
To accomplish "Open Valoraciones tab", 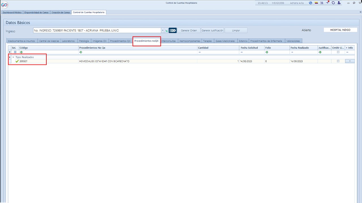I will [x=293, y=41].
